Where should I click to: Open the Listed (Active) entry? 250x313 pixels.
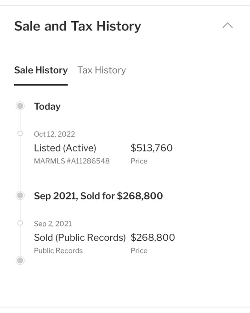point(65,148)
